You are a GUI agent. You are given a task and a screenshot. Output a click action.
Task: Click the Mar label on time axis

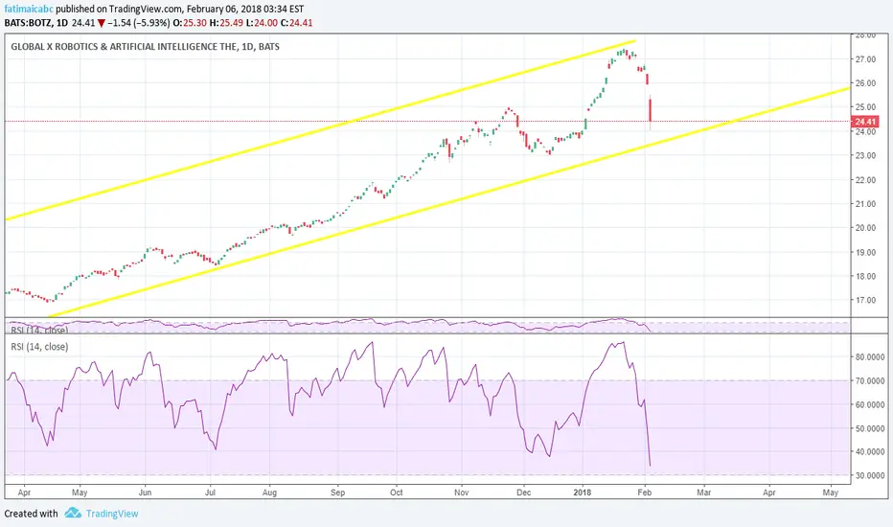(704, 493)
